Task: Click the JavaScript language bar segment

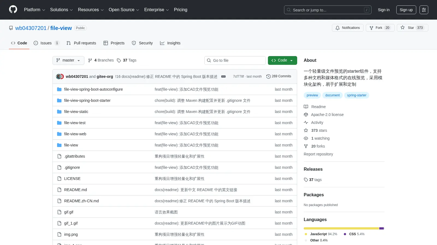Action: pyautogui.click(x=341, y=228)
